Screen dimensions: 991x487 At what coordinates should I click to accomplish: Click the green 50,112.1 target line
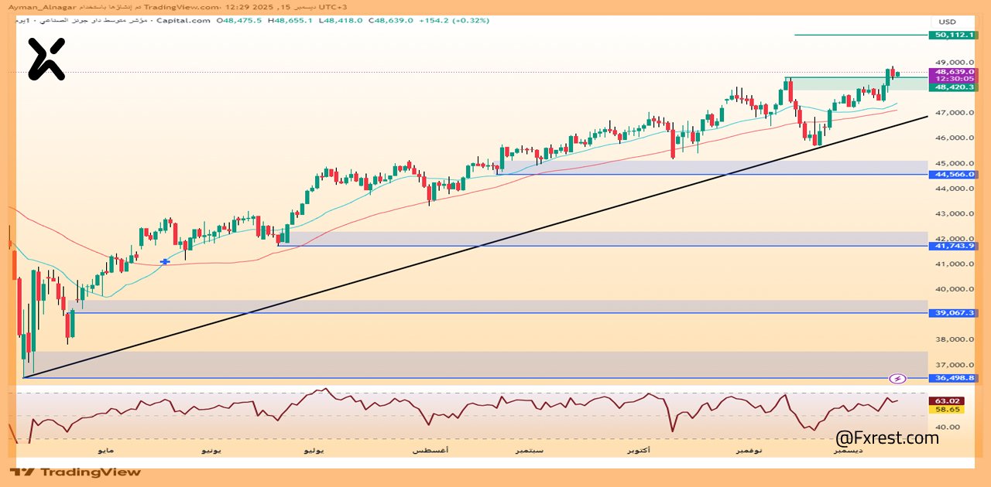tap(859, 35)
